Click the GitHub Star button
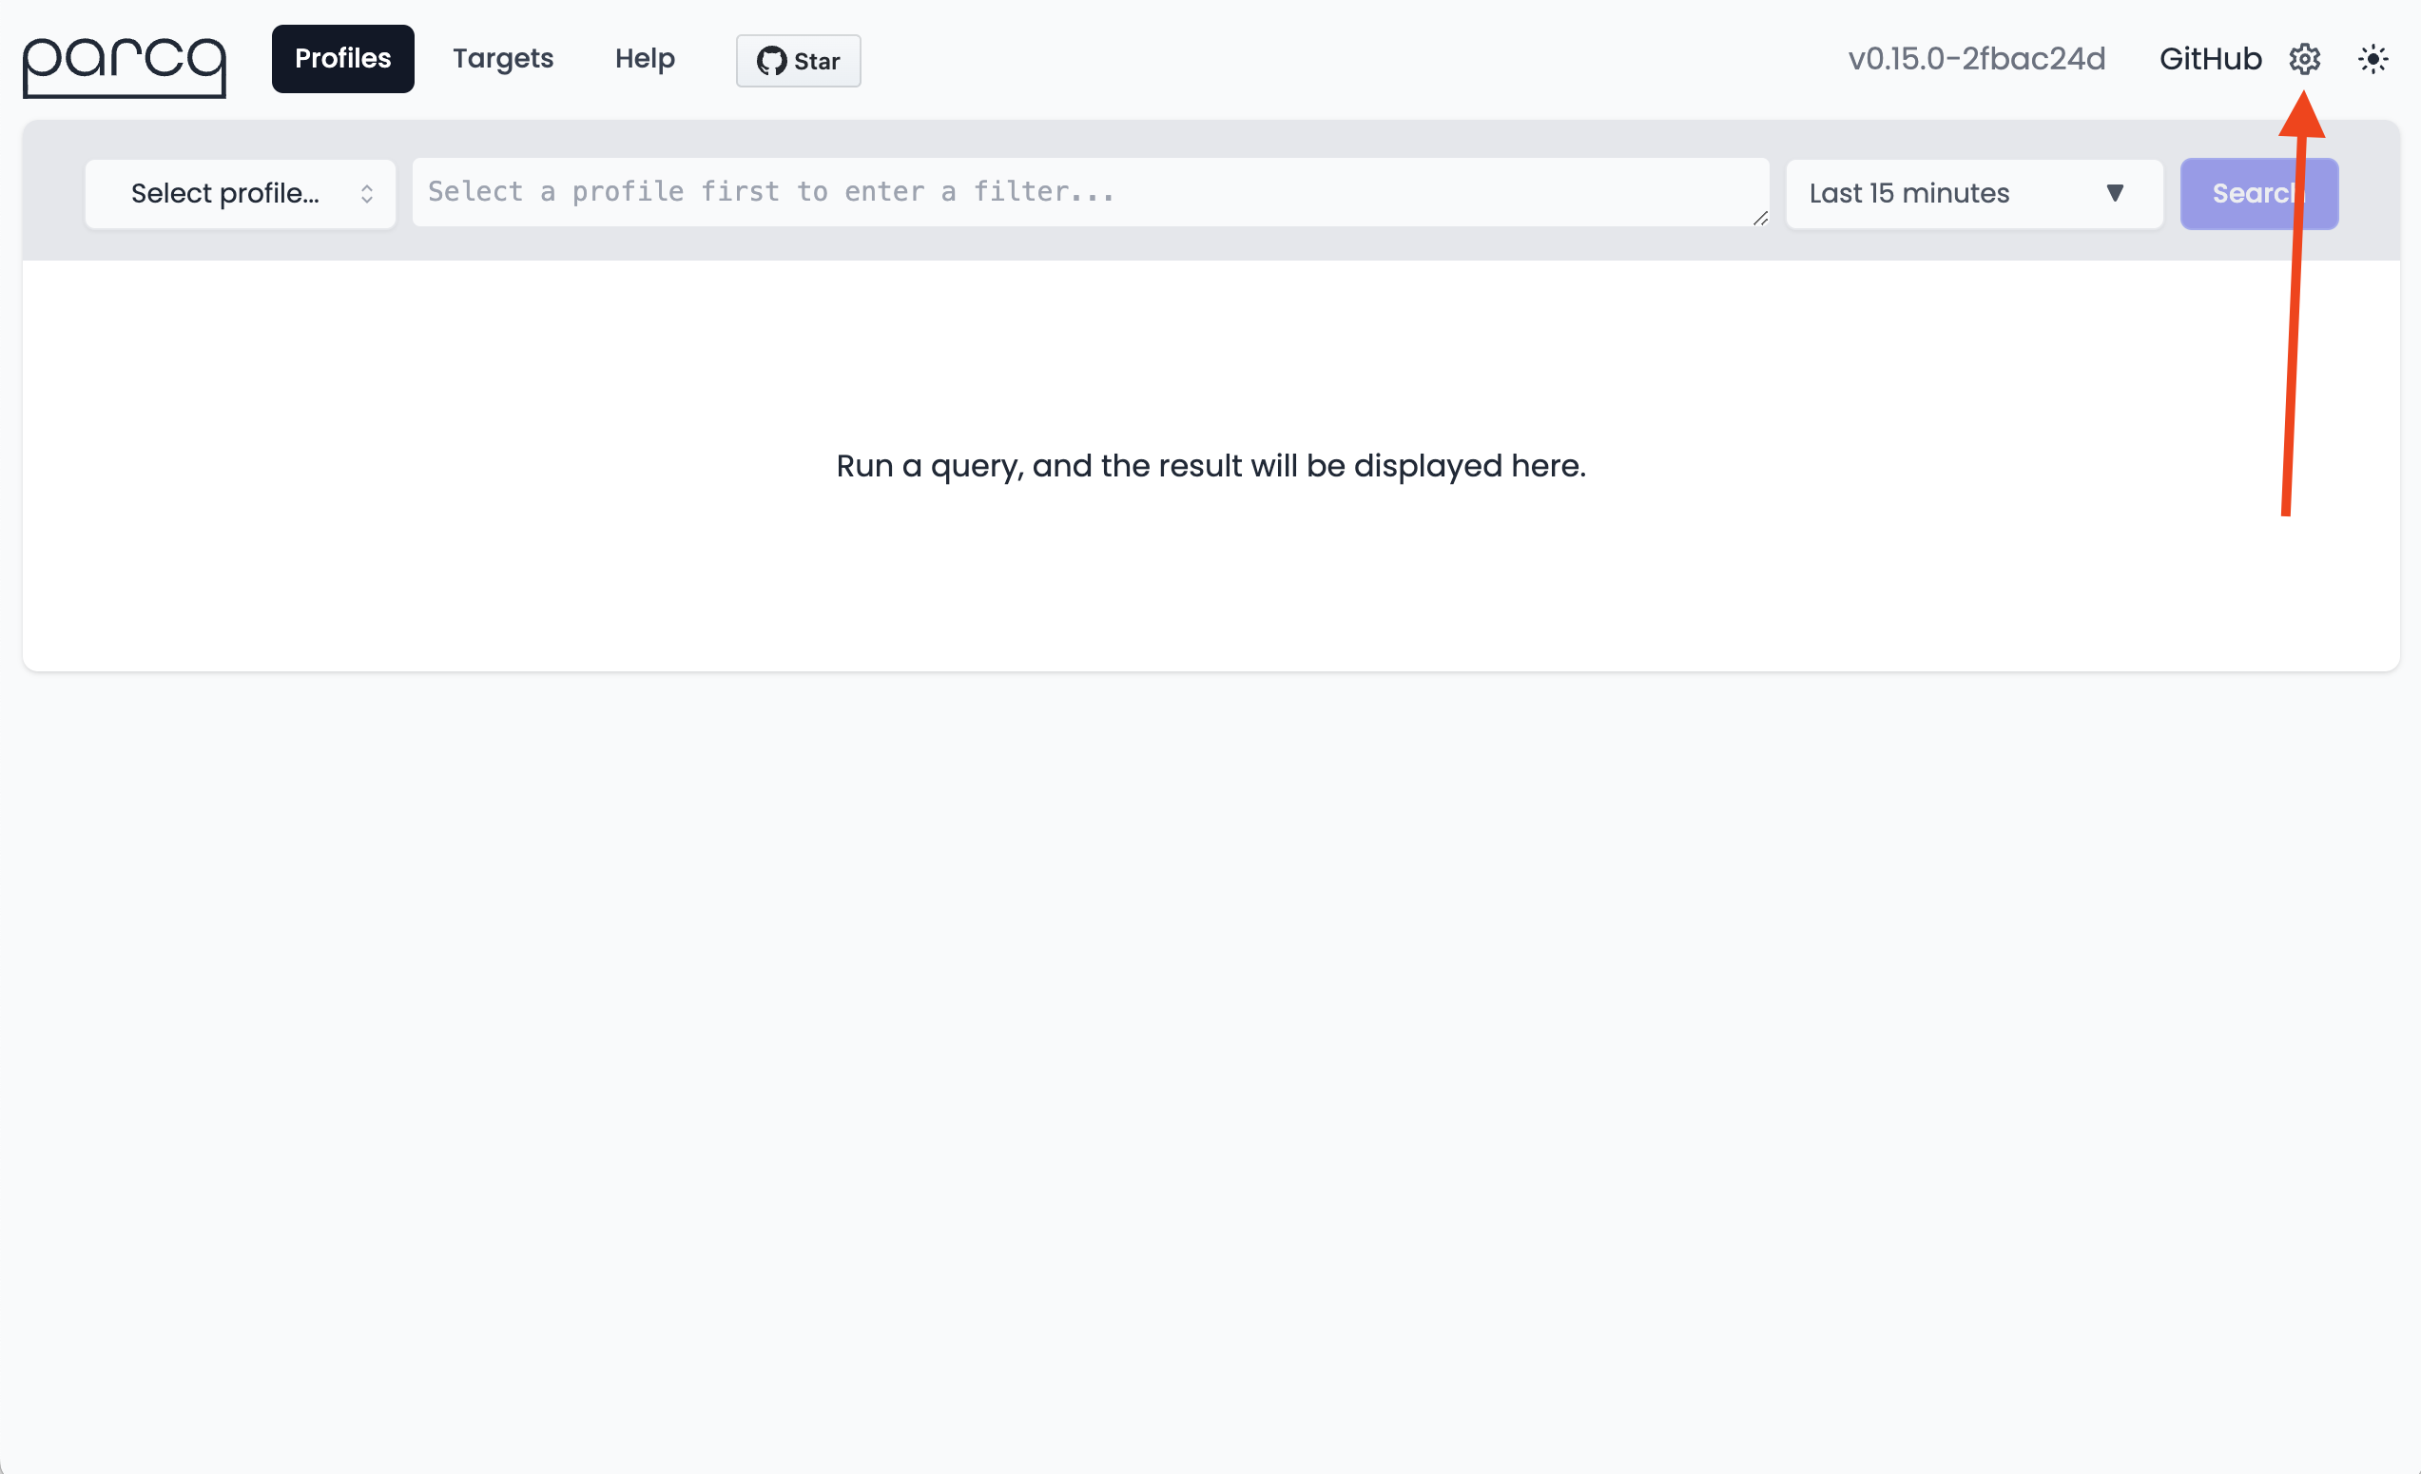Screen dimensions: 2421x1474 798,61
